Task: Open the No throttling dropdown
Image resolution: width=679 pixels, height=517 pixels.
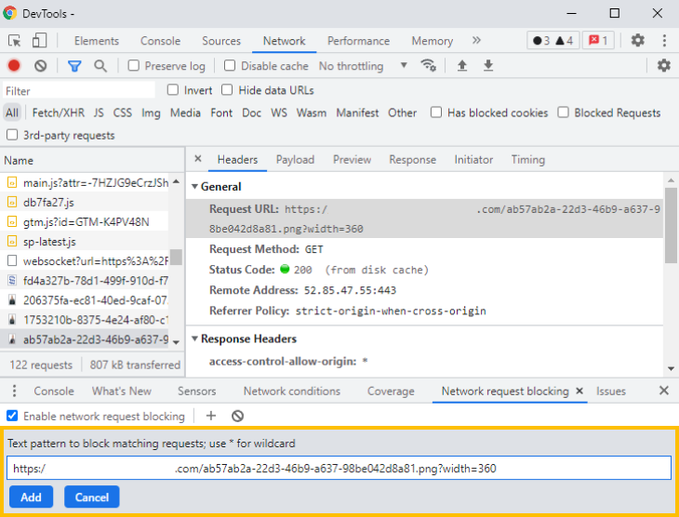Action: [363, 66]
